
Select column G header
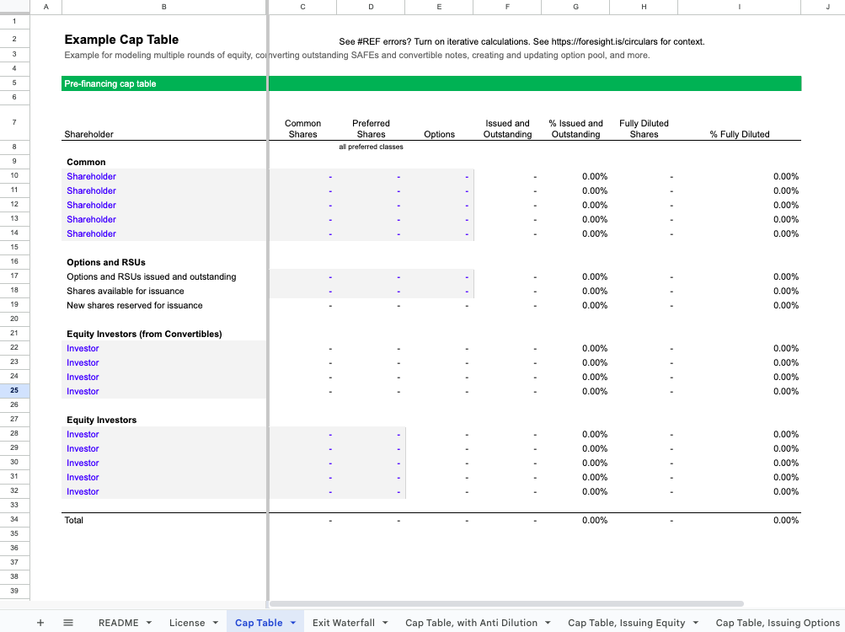click(x=575, y=7)
